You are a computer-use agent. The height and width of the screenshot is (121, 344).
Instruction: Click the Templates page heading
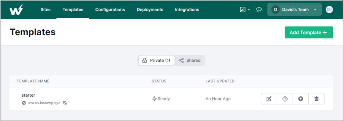point(33,32)
